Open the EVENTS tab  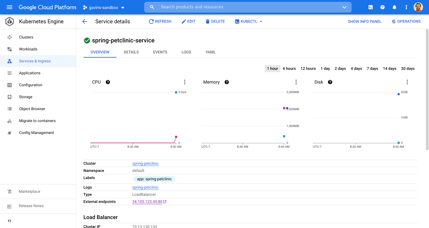click(x=160, y=52)
